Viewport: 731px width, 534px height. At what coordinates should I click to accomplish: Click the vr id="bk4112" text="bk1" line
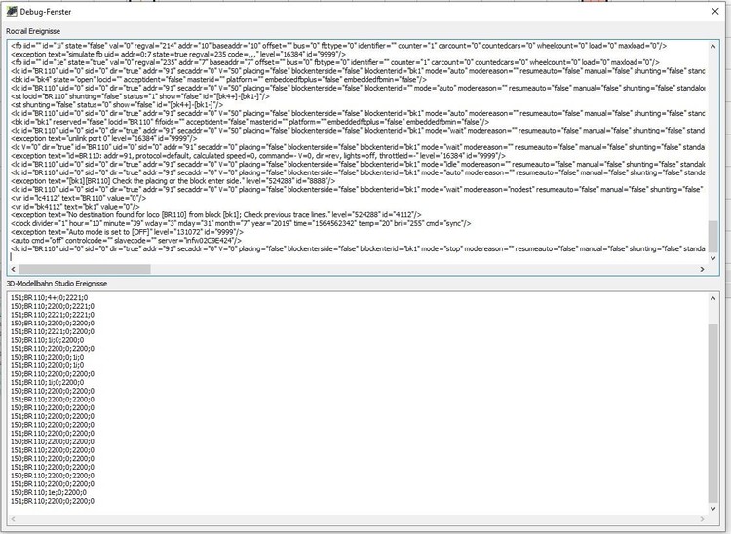point(75,207)
